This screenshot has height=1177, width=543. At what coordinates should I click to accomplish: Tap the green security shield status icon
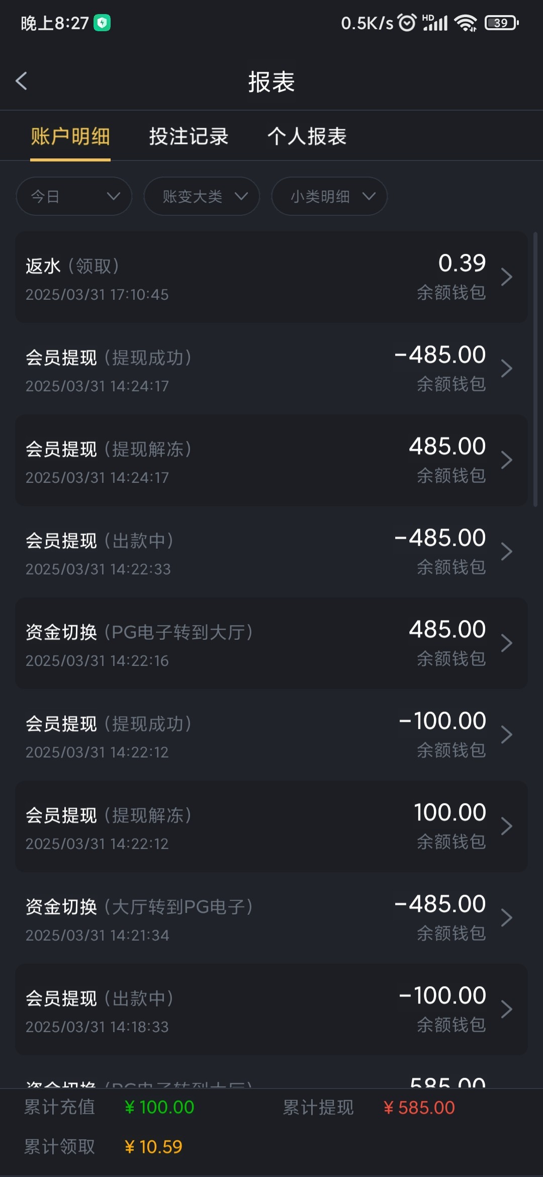102,23
